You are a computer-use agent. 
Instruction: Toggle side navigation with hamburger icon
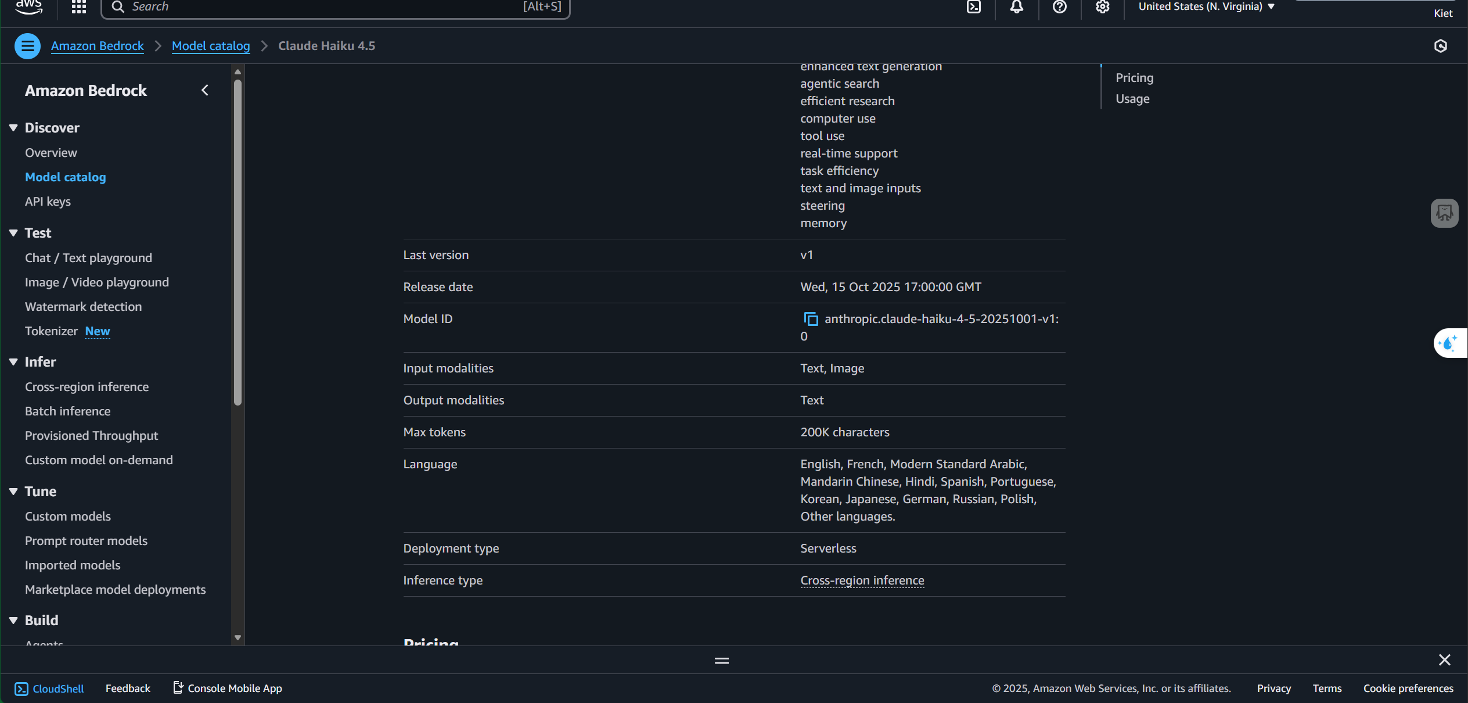27,46
